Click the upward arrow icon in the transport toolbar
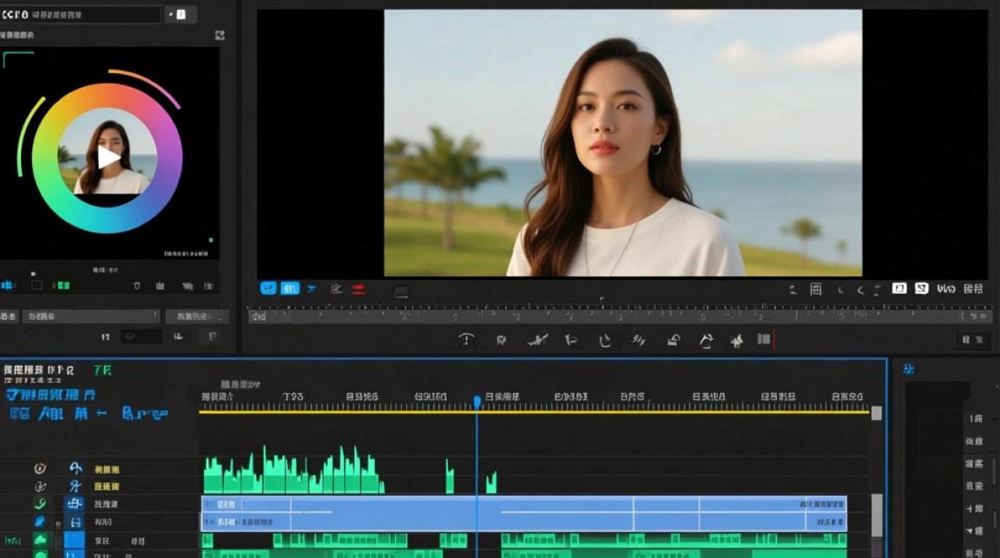 (737, 341)
